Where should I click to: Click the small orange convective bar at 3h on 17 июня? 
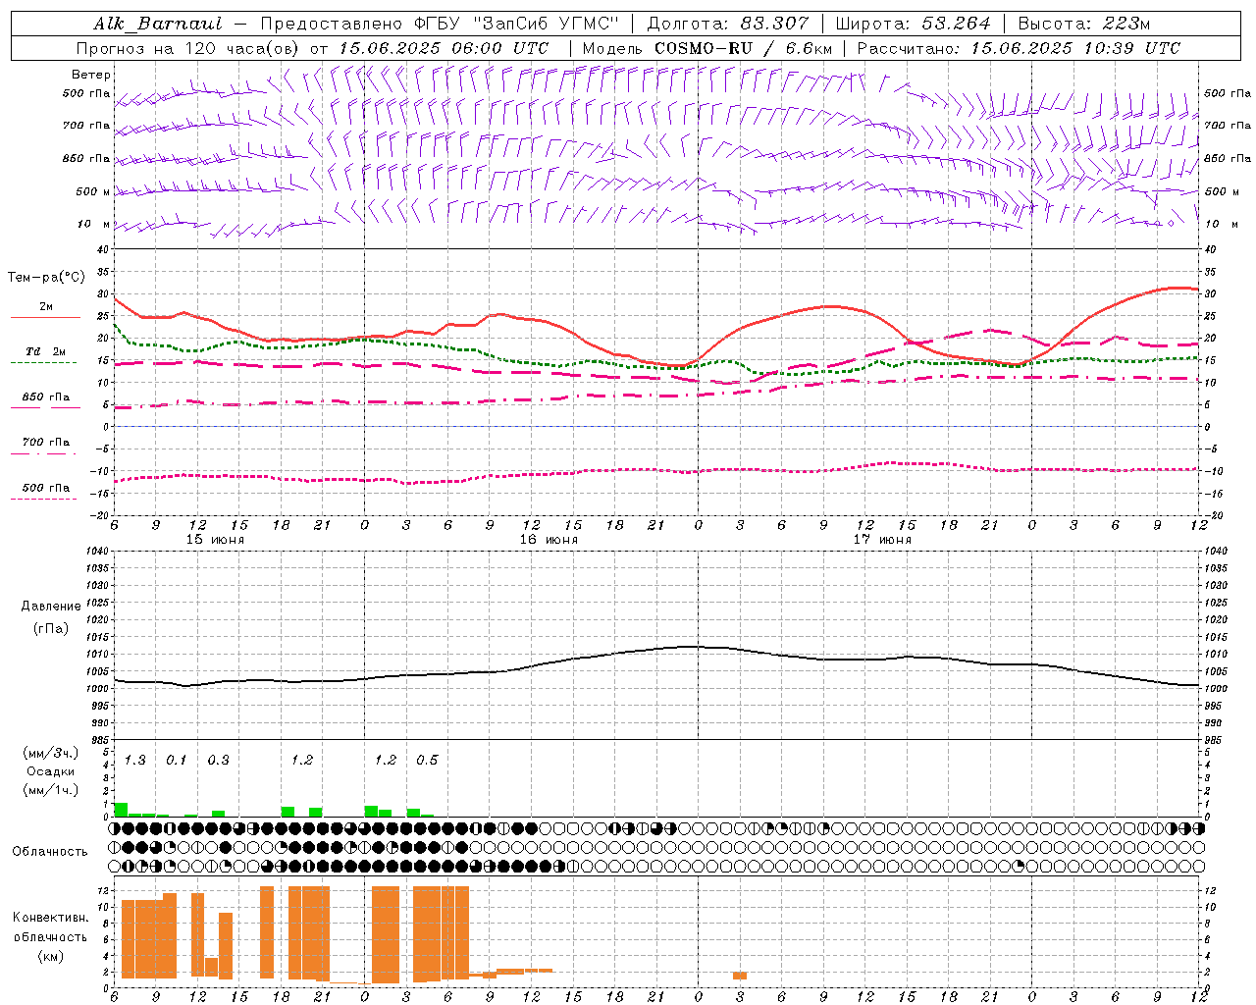[x=740, y=975]
